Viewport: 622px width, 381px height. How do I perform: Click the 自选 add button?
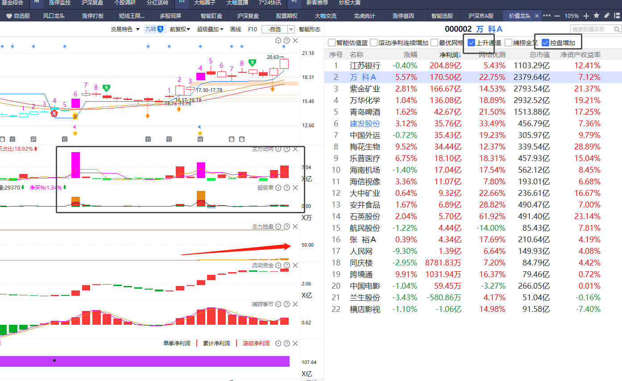click(274, 29)
